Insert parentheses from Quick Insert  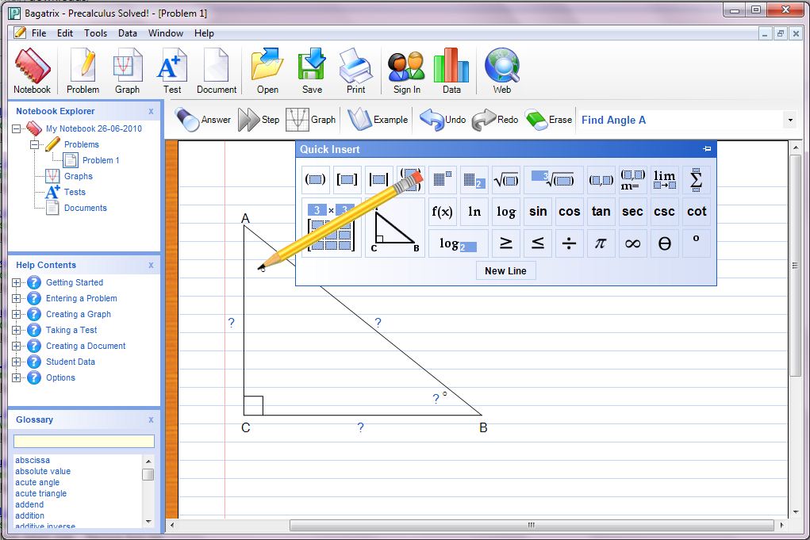pos(315,180)
